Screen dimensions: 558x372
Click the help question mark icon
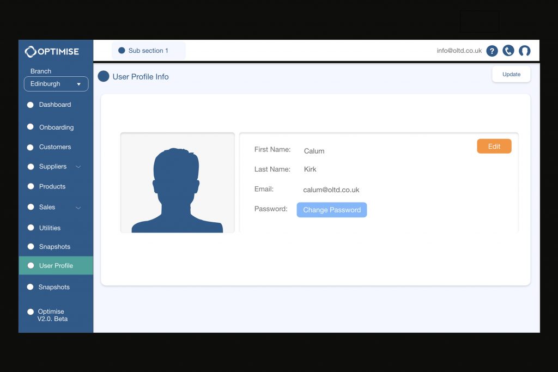[492, 51]
